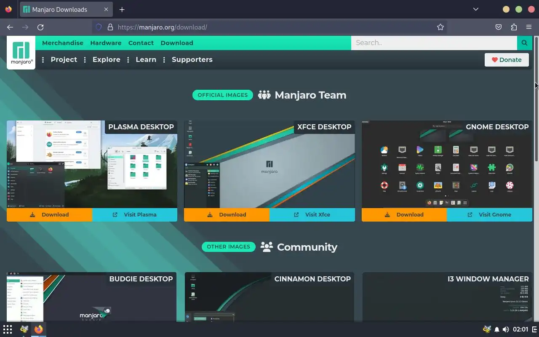539x337 pixels.
Task: Click the OFFICIAL IMAGES badge
Action: pos(223,95)
